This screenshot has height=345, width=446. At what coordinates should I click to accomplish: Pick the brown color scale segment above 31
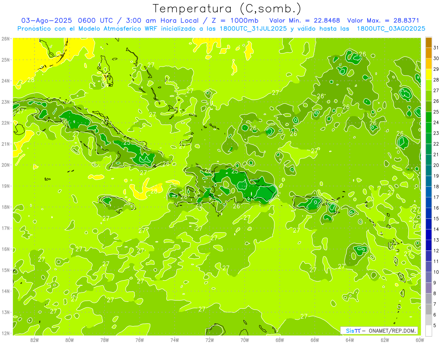pyautogui.click(x=429, y=42)
